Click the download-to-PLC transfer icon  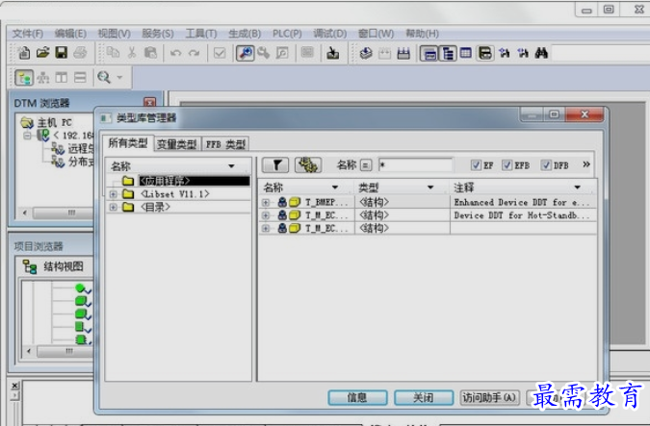(332, 53)
